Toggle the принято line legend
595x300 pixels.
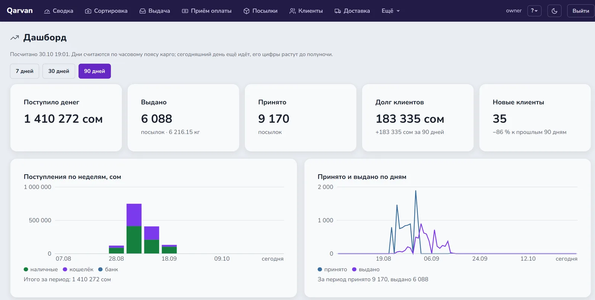pos(332,270)
